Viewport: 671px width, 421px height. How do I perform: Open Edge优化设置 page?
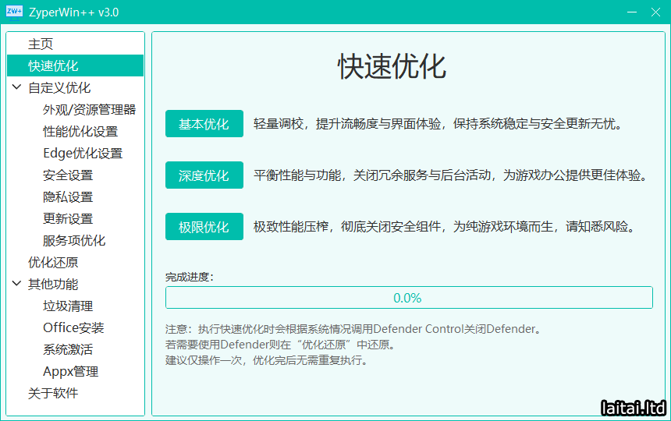click(83, 154)
